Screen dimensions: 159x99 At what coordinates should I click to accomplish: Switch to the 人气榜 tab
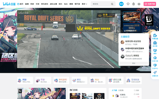(114, 90)
